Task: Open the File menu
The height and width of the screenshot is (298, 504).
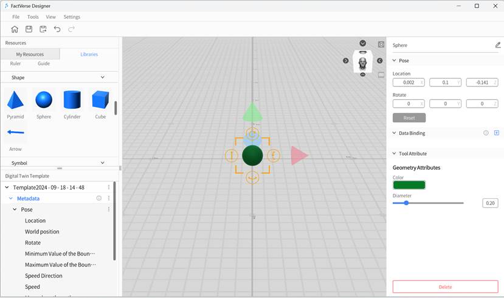Action: click(16, 16)
